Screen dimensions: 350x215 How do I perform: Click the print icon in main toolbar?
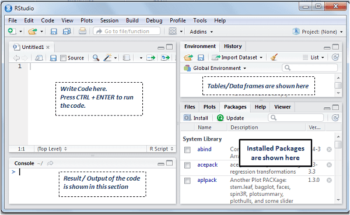pyautogui.click(x=82, y=31)
